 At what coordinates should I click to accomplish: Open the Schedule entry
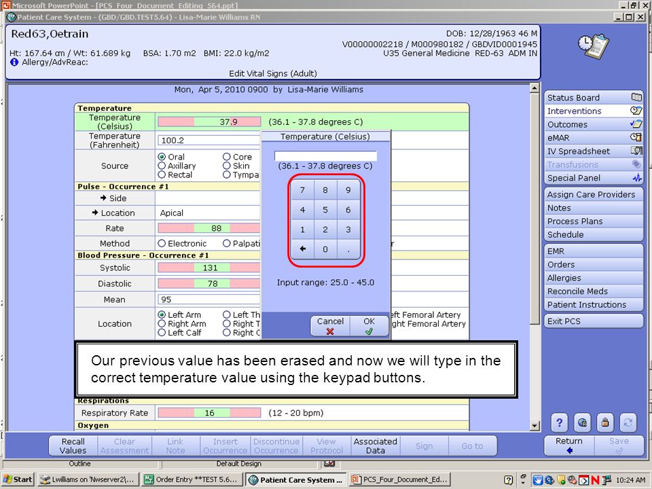(x=594, y=234)
